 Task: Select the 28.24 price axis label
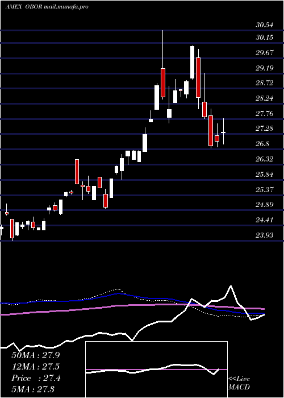pos(265,98)
